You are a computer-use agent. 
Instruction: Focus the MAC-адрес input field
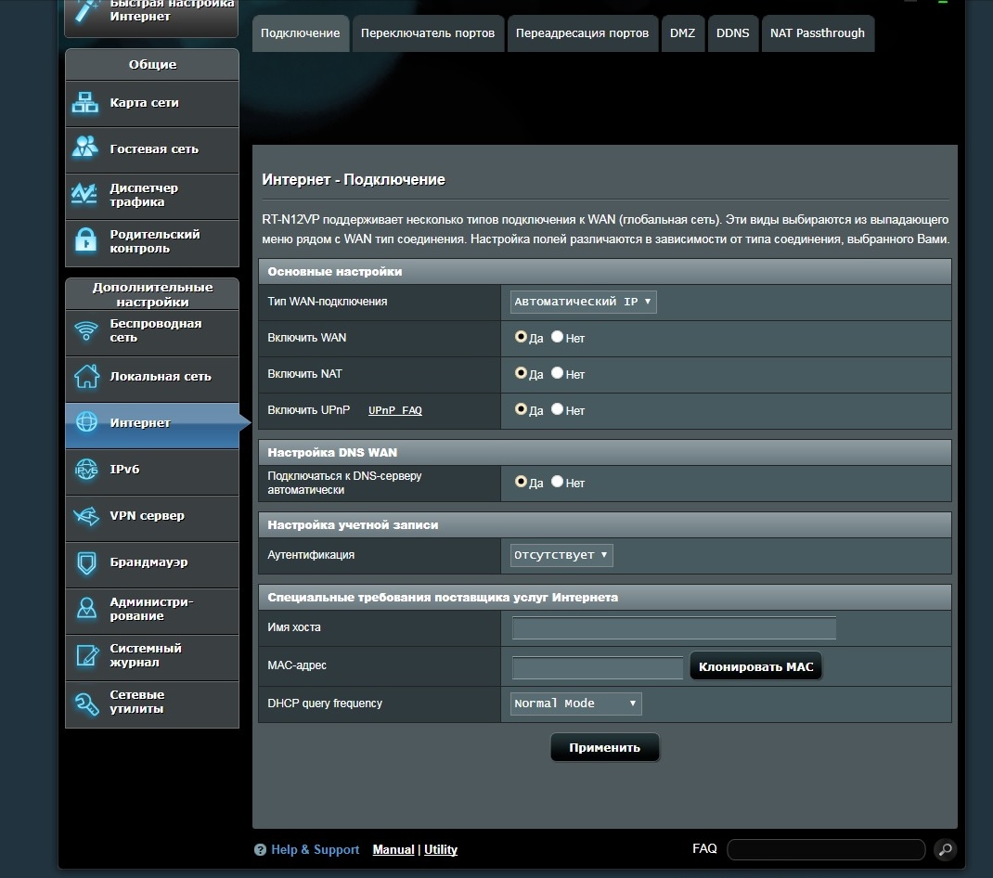[x=598, y=667]
